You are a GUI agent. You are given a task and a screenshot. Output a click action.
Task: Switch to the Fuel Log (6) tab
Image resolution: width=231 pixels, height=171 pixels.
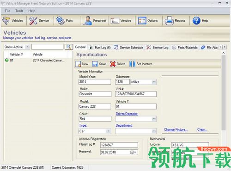[x=100, y=48]
